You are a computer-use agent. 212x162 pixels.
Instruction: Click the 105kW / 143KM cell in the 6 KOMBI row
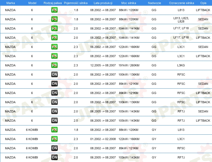point(129,157)
